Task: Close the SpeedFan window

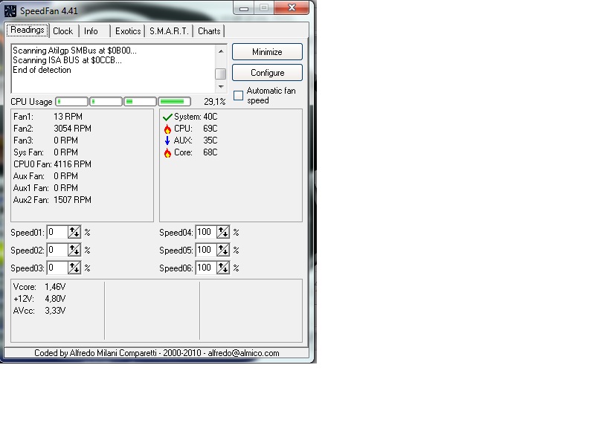Action: pos(292,7)
